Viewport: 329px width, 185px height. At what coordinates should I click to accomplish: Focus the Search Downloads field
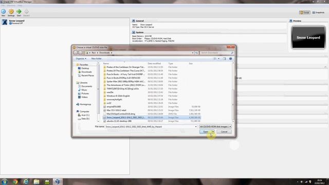(217, 53)
